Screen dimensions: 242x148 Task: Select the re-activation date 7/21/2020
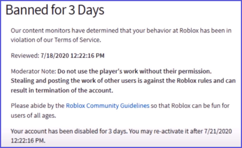[218, 131]
